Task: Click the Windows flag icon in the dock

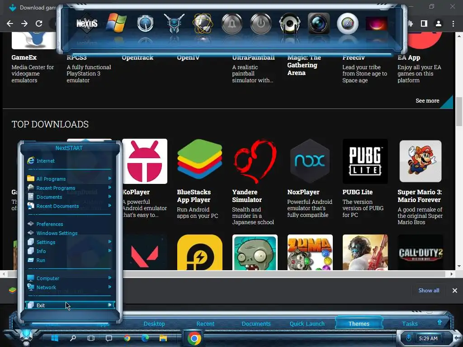Action: [x=116, y=23]
